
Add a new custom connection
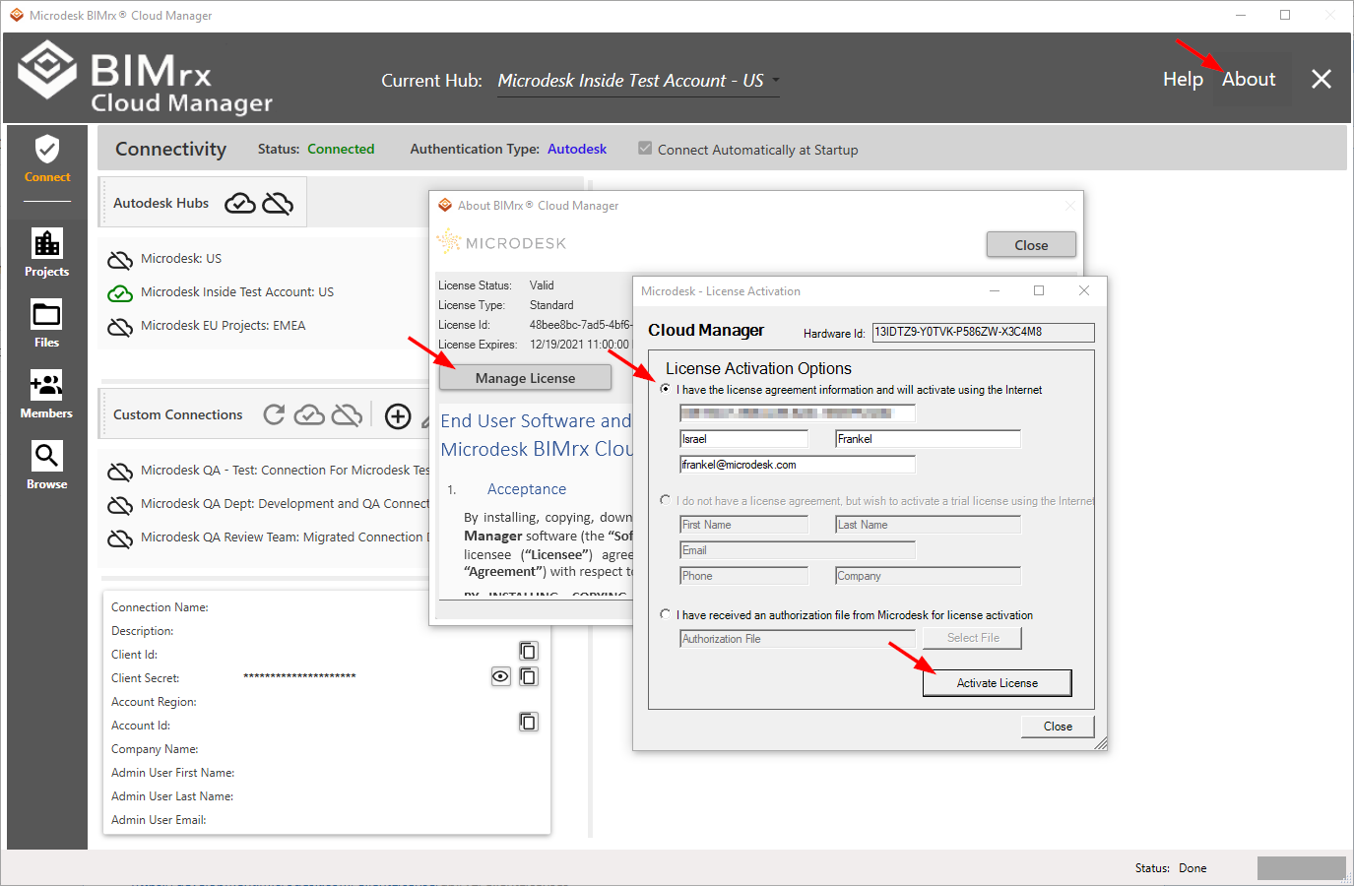[x=398, y=416]
